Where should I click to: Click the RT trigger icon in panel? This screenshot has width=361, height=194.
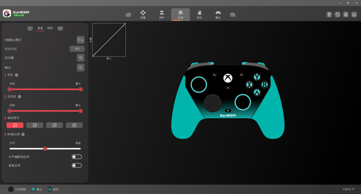60,28
